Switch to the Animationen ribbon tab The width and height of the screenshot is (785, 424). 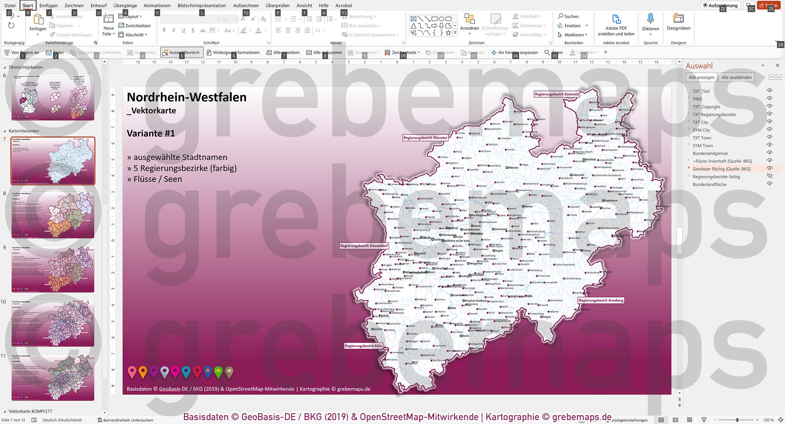(x=157, y=5)
